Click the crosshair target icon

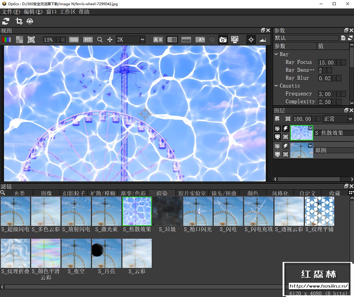(x=251, y=40)
